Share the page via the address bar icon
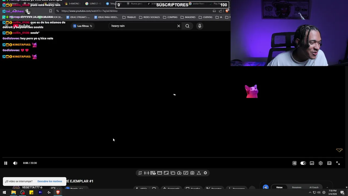 click(220, 11)
